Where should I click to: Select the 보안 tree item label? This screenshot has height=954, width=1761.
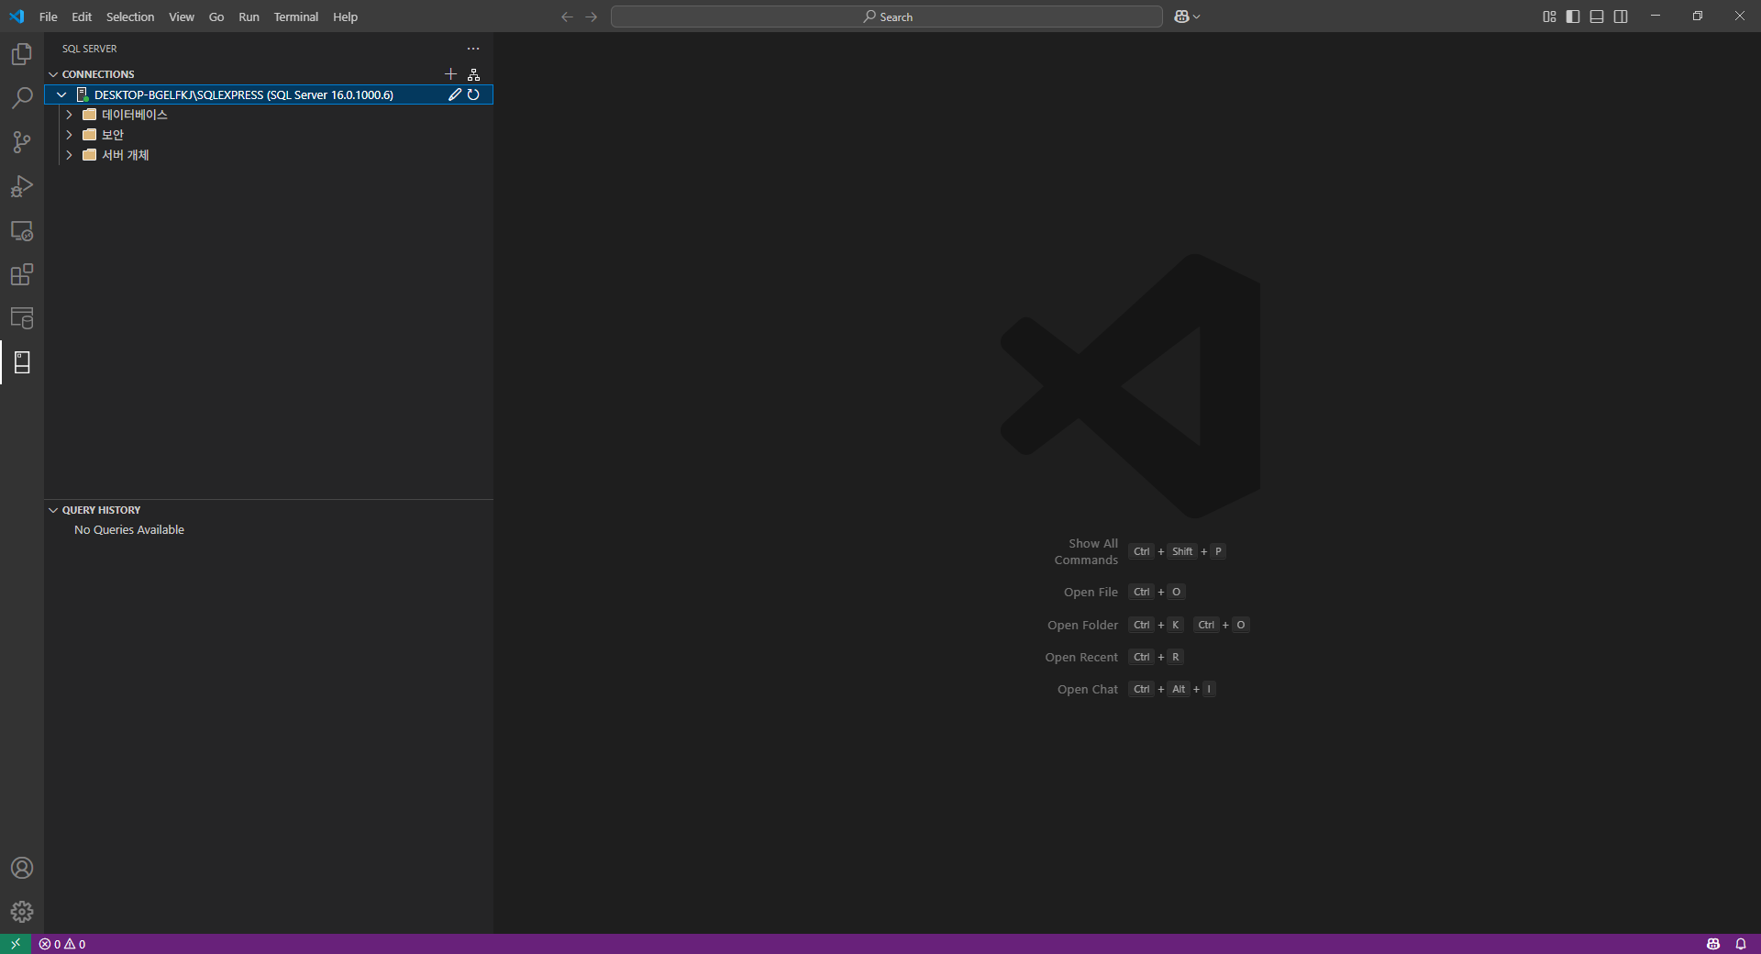[113, 135]
